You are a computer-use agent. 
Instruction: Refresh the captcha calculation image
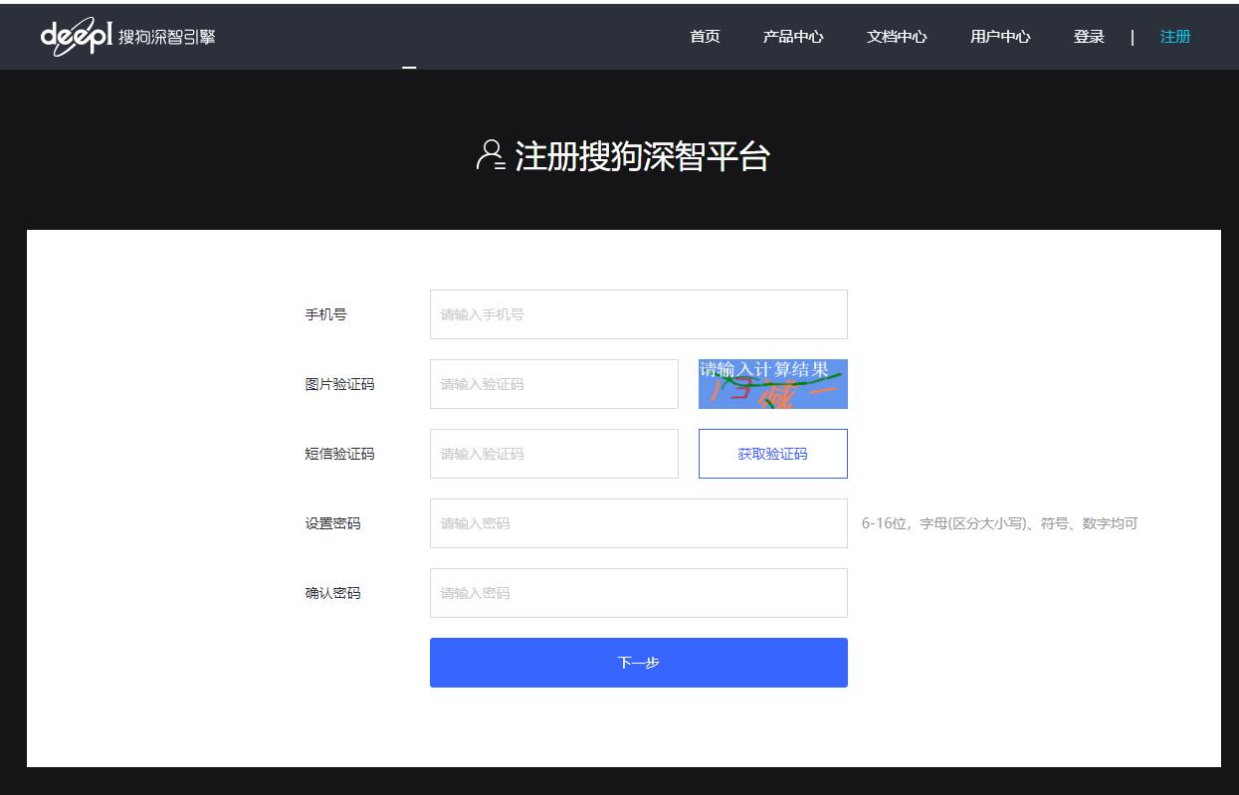click(x=773, y=384)
